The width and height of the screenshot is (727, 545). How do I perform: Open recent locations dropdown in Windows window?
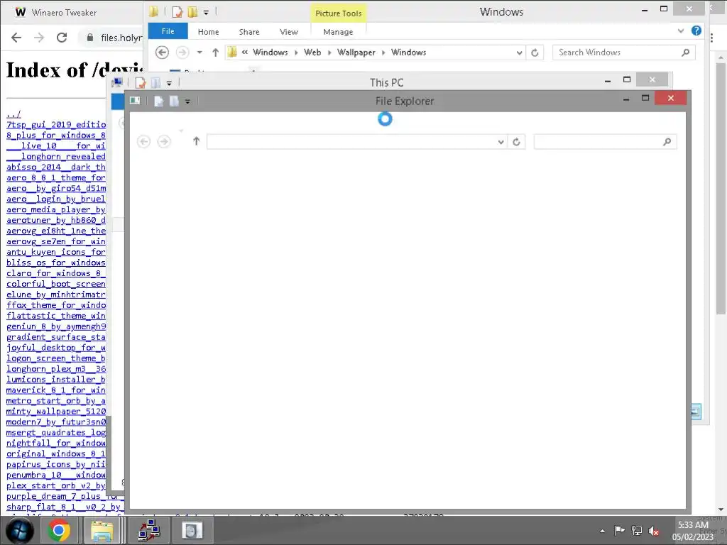pyautogui.click(x=199, y=53)
